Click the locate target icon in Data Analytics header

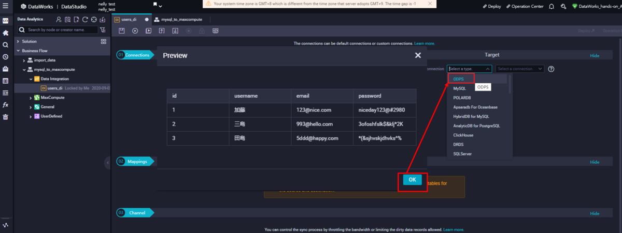[94, 19]
